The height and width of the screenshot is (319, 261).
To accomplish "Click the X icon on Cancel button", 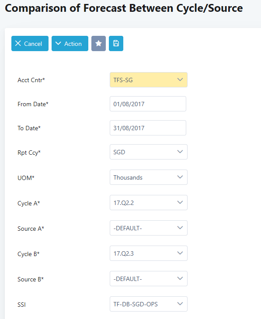I will tap(18, 43).
